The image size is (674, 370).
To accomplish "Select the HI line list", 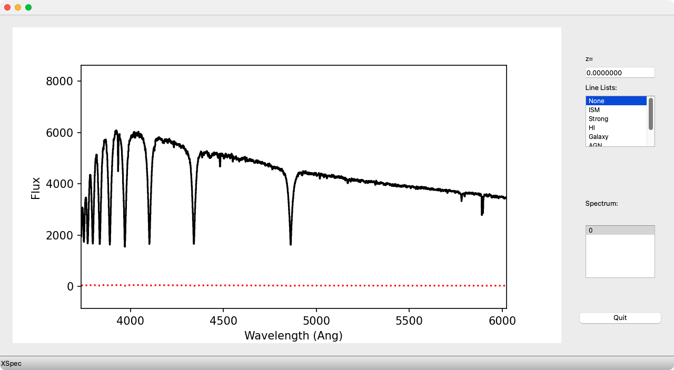I will pyautogui.click(x=616, y=128).
